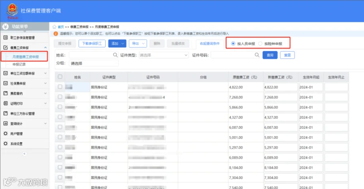Click the 功能菜单 yen circle icon
Image resolution: width=364 pixels, height=189 pixels.
(x=6, y=27)
